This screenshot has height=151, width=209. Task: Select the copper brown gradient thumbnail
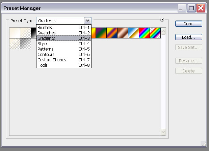click(123, 33)
